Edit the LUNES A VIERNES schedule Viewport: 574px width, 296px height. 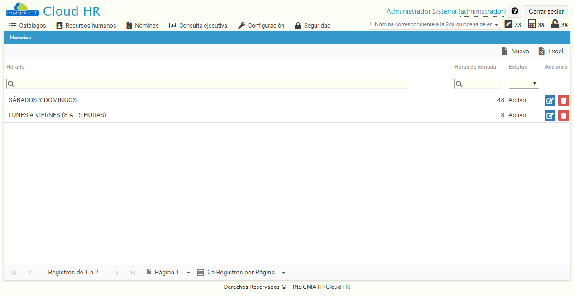[550, 115]
